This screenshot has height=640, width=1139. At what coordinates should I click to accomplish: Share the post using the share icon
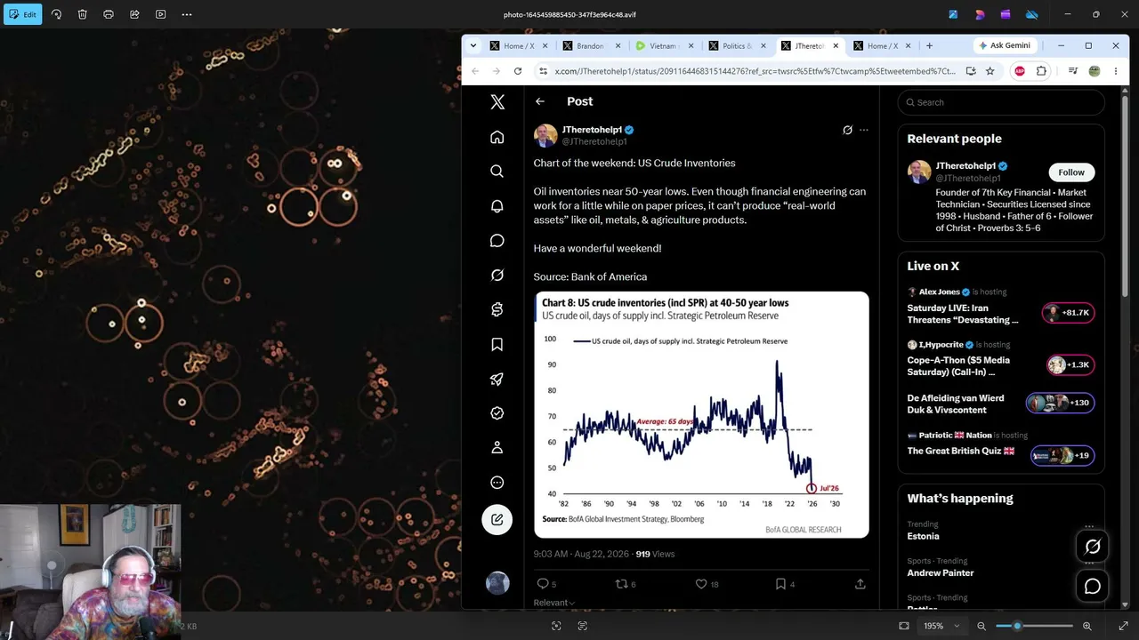tap(860, 584)
